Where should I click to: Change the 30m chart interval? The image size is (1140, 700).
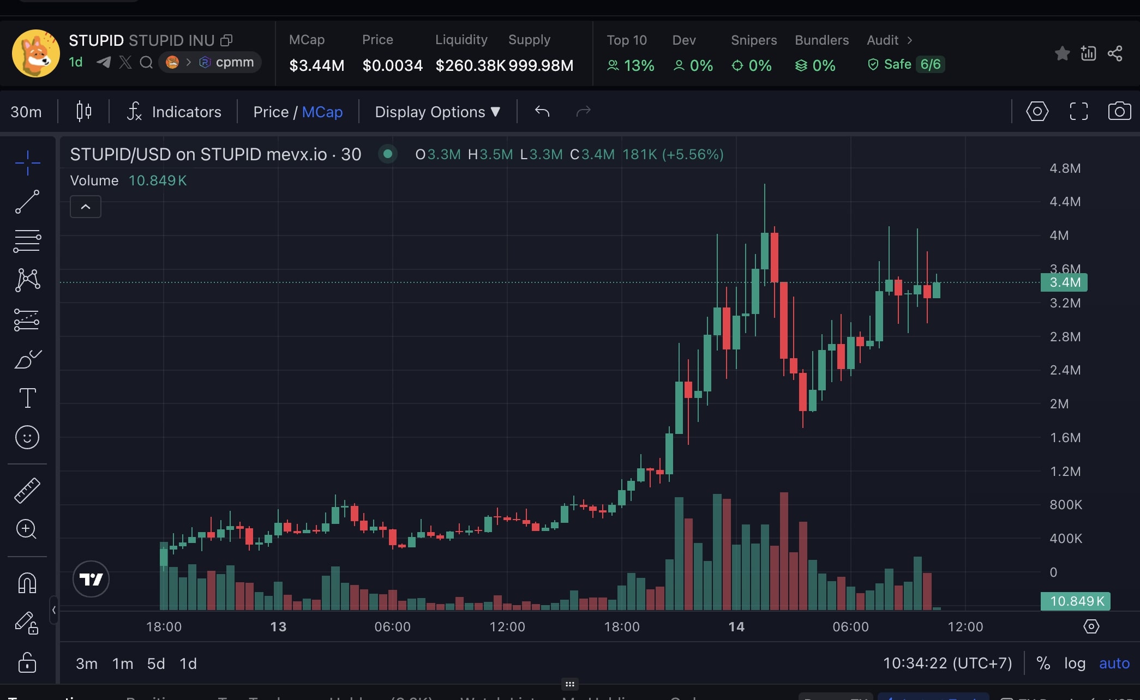coord(26,112)
